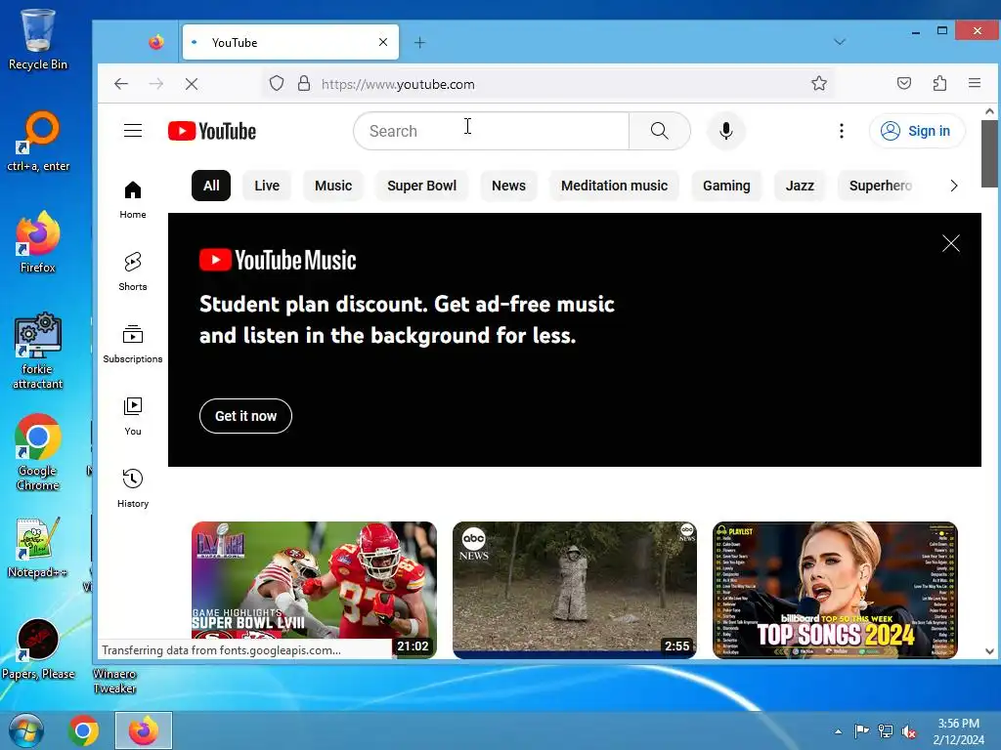Select the Gaming filter chip
This screenshot has height=750, width=1001.
pyautogui.click(x=726, y=186)
